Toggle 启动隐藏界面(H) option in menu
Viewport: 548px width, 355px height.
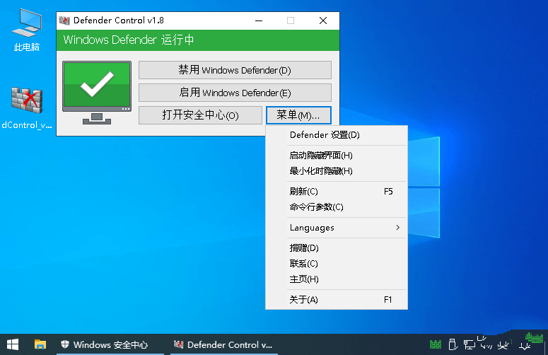coord(320,156)
